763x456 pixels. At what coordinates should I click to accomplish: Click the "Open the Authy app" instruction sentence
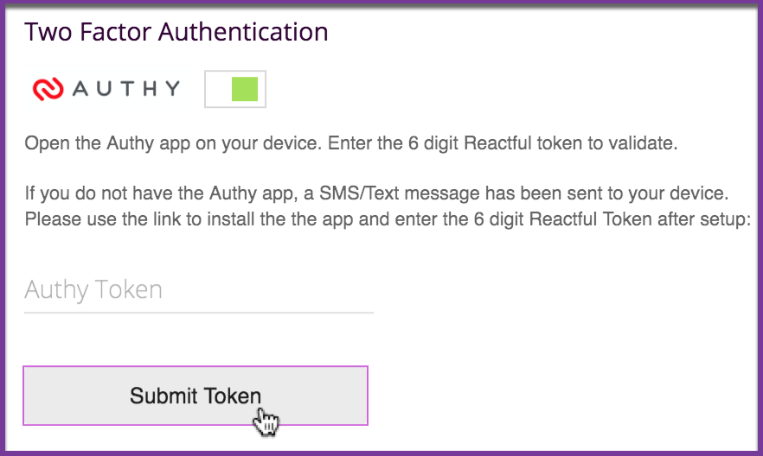172,143
